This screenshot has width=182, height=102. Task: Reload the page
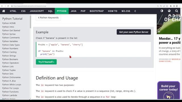[x=8, y=6]
